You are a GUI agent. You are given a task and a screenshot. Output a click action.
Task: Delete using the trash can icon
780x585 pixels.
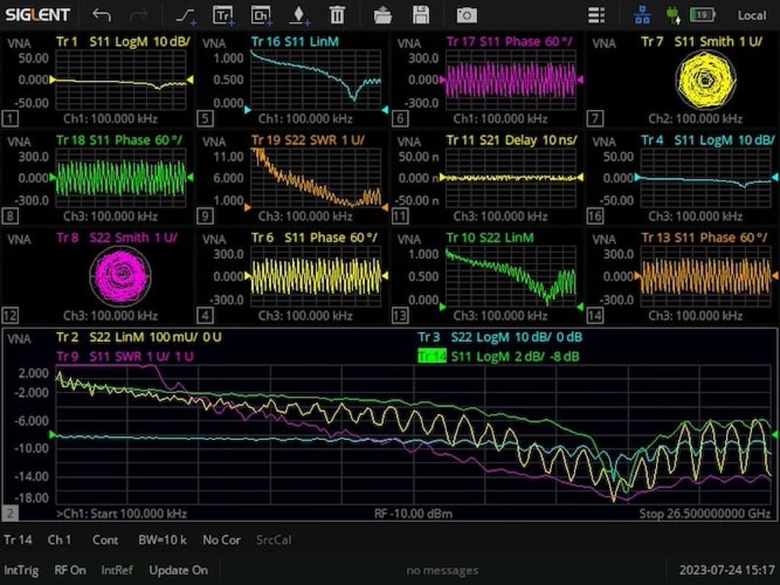337,15
